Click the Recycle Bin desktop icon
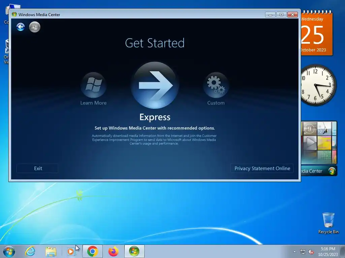The image size is (345, 258). tap(328, 223)
